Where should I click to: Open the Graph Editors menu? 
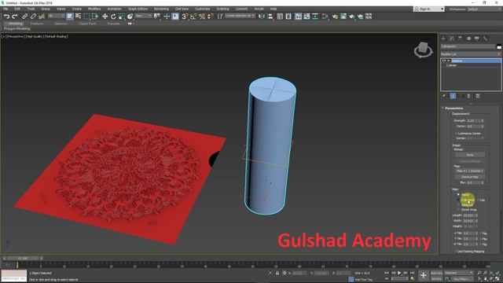[138, 9]
